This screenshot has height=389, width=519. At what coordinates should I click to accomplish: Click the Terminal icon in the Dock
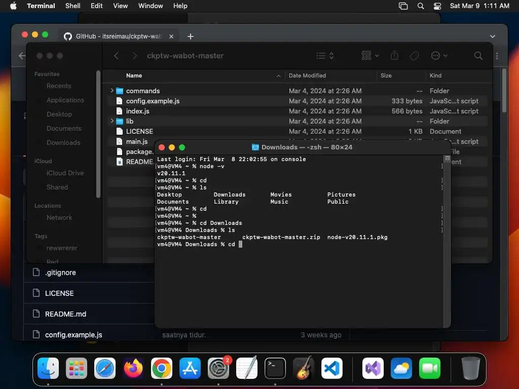(x=275, y=368)
